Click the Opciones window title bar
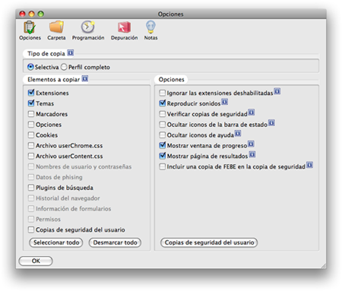342x291 pixels. (x=171, y=14)
